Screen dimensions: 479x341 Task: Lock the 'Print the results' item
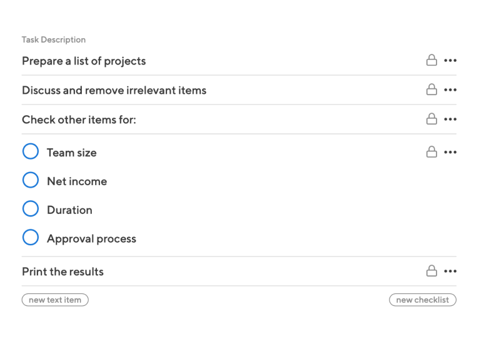(x=431, y=271)
